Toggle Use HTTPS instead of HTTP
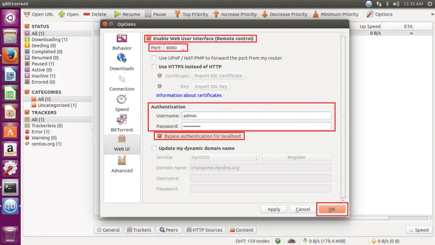Screen dimensions: 435x245 tap(154, 67)
